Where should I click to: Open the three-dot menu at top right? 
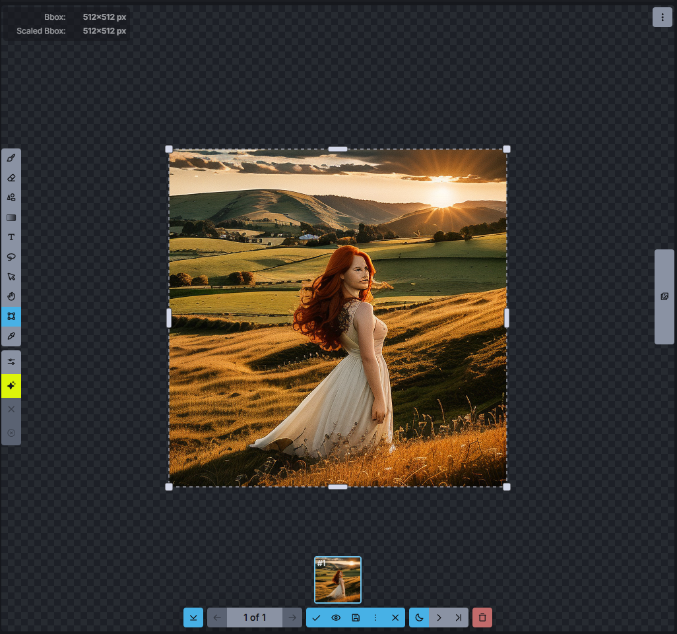[662, 17]
